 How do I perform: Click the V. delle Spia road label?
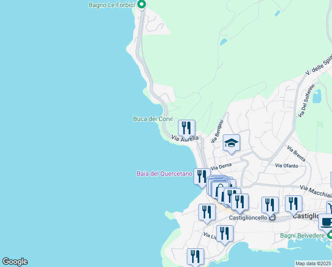pyautogui.click(x=318, y=64)
